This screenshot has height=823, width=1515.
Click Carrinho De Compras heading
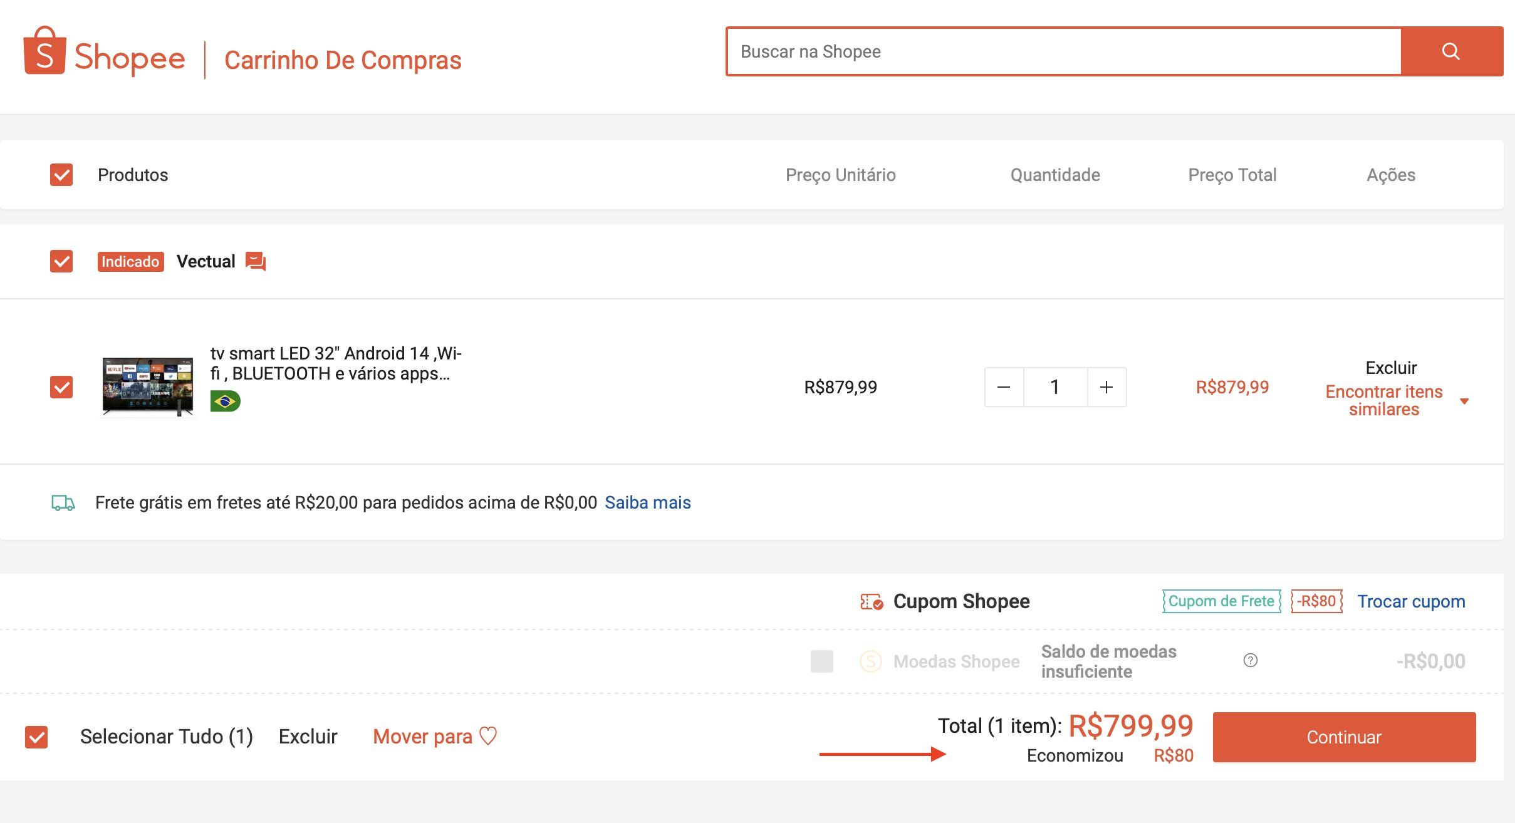pos(343,60)
